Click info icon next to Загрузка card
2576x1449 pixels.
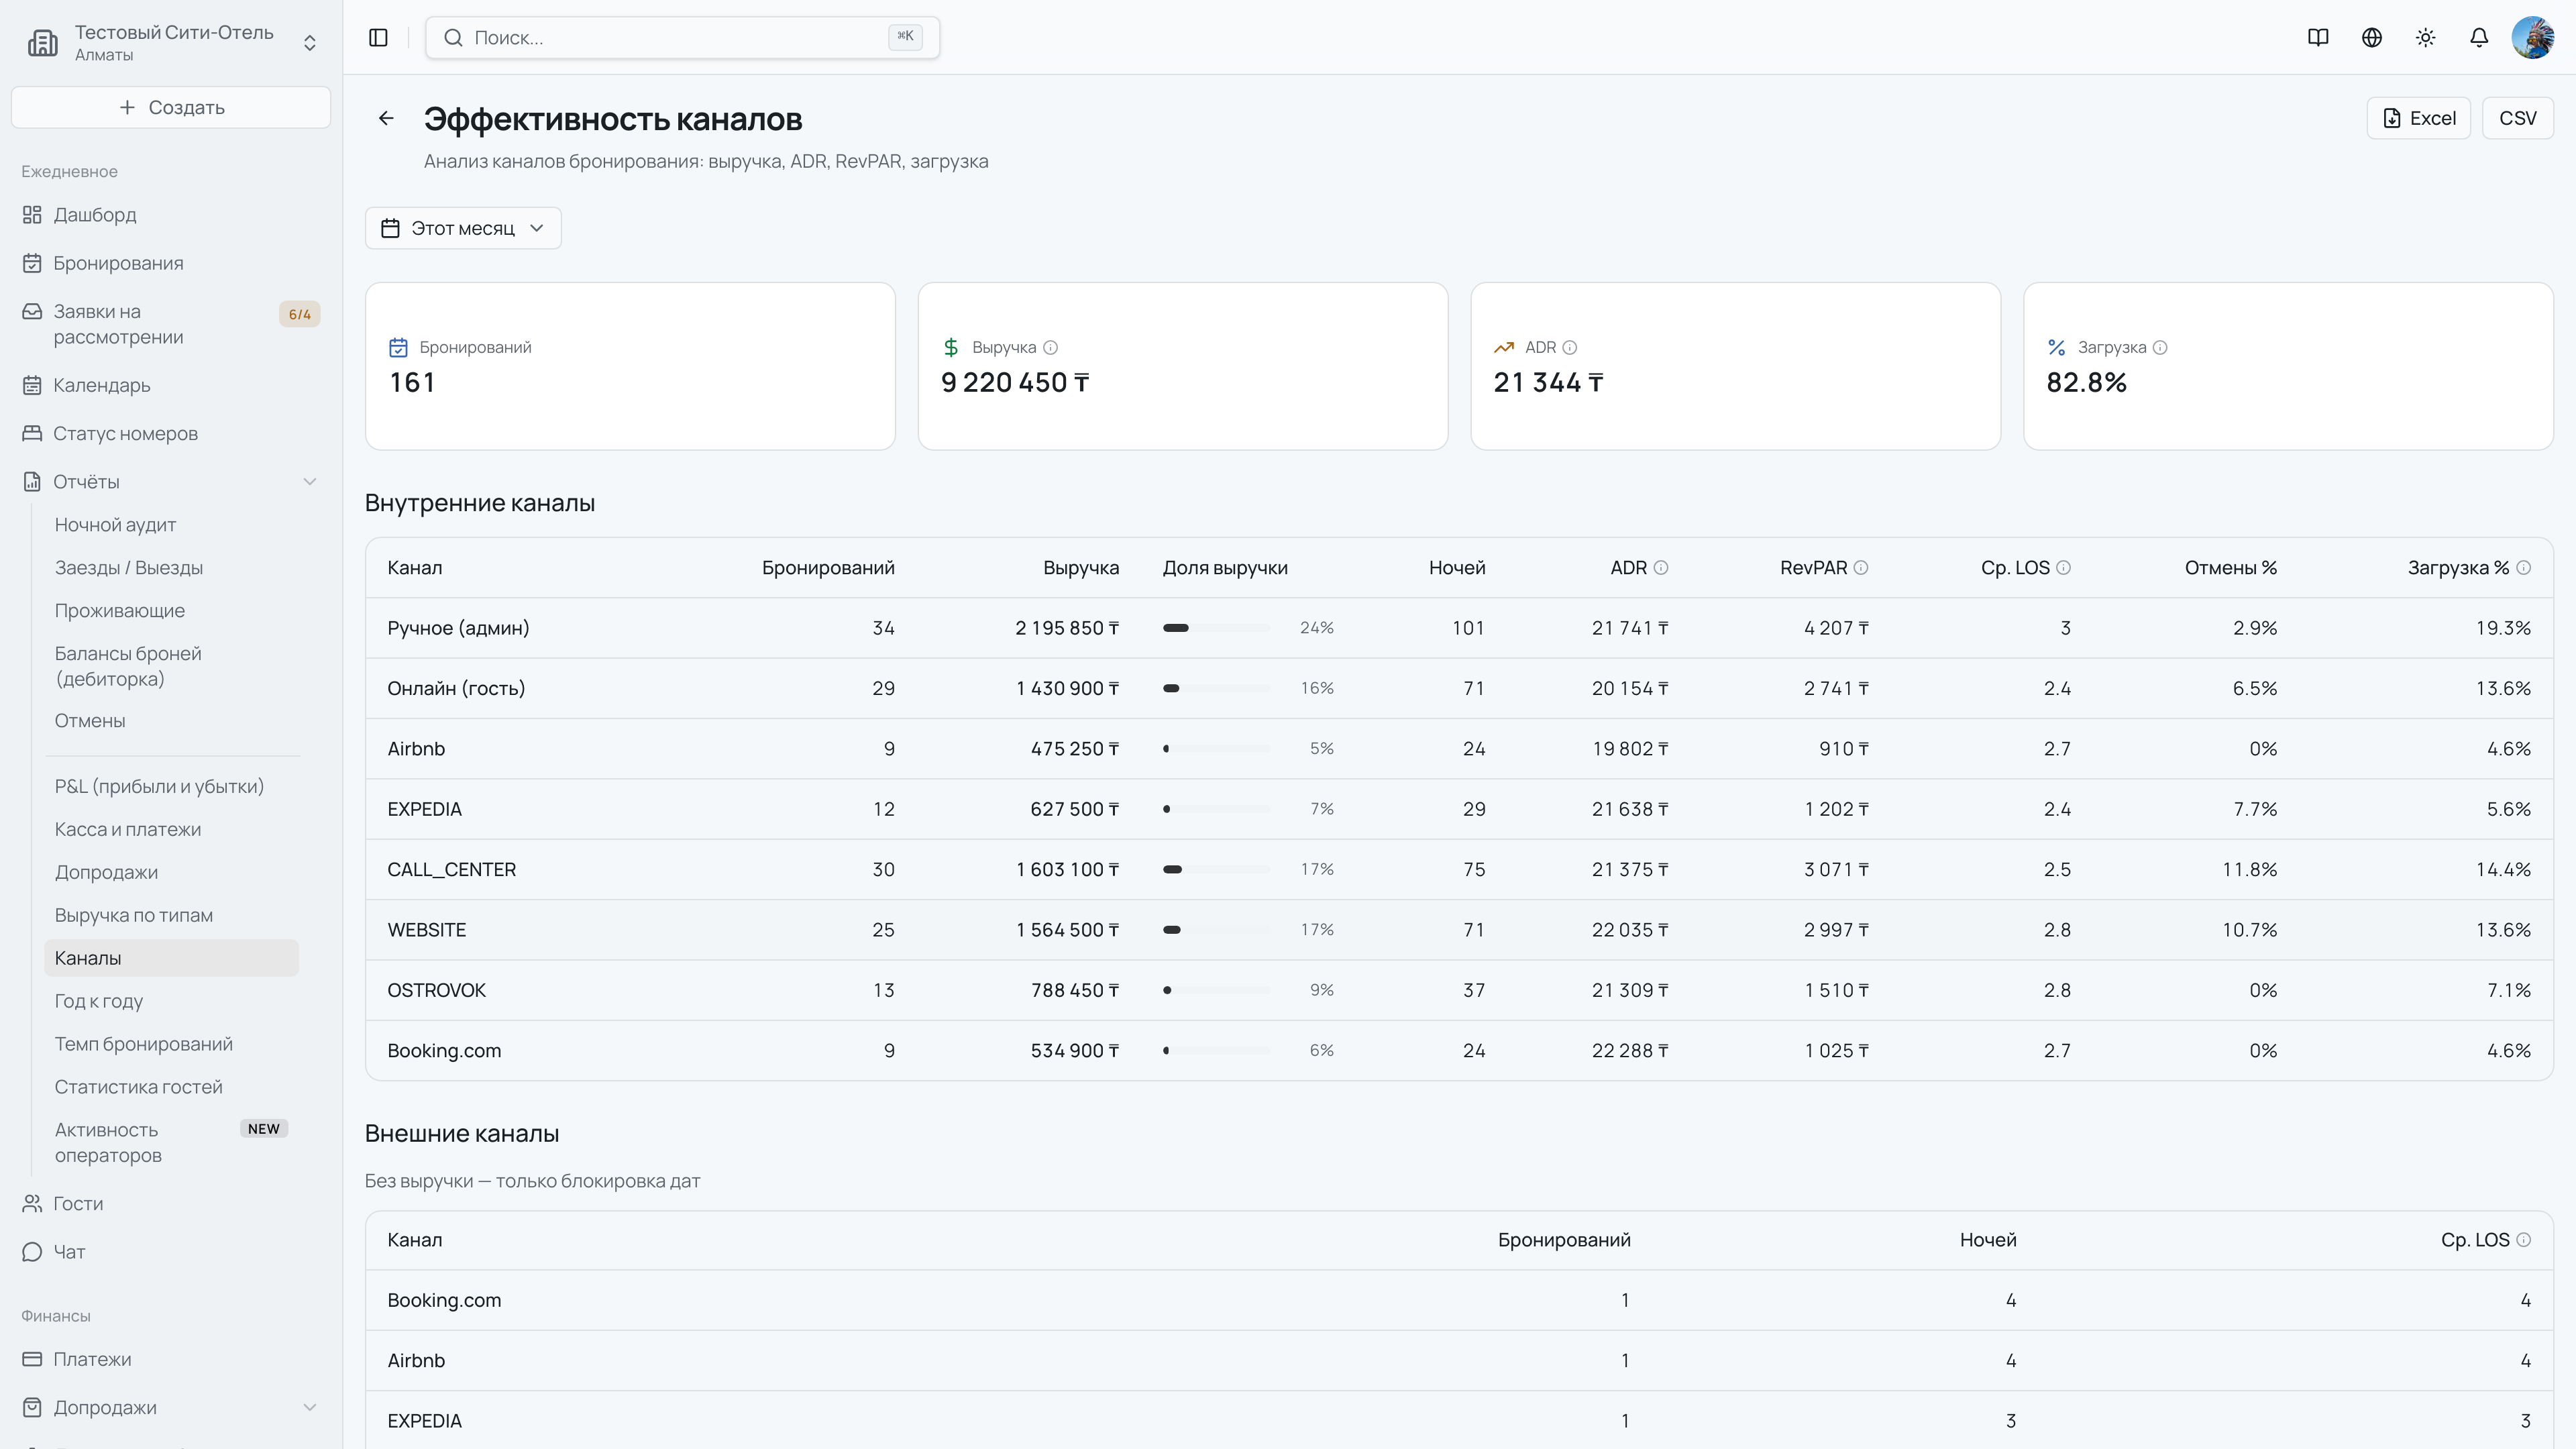2160,348
